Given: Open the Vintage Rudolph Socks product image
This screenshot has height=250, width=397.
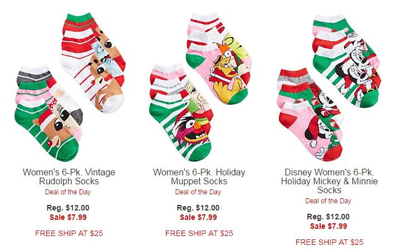Looking at the screenshot, I should click(x=70, y=87).
